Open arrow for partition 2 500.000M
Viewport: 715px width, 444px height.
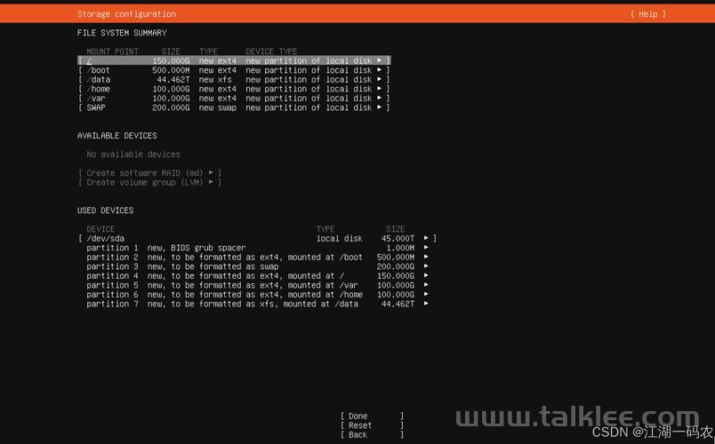coord(426,257)
